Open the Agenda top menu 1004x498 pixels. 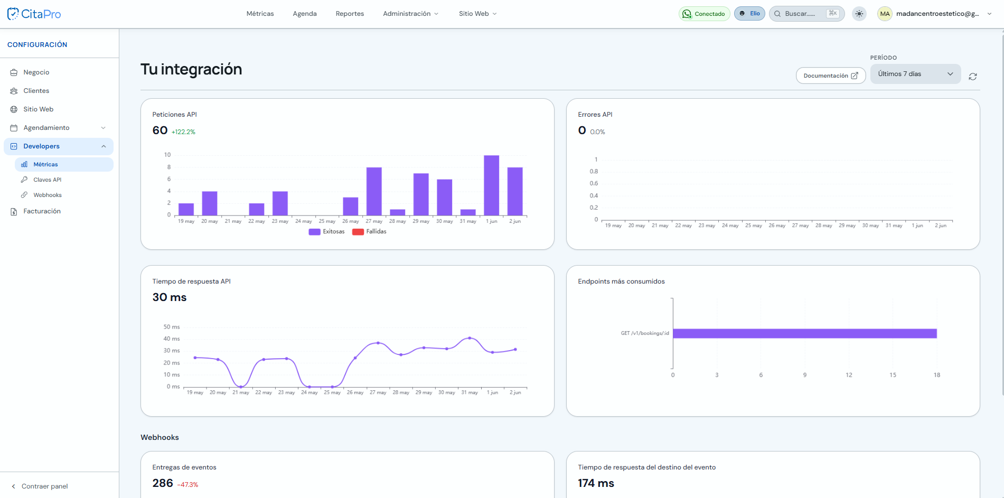(305, 14)
